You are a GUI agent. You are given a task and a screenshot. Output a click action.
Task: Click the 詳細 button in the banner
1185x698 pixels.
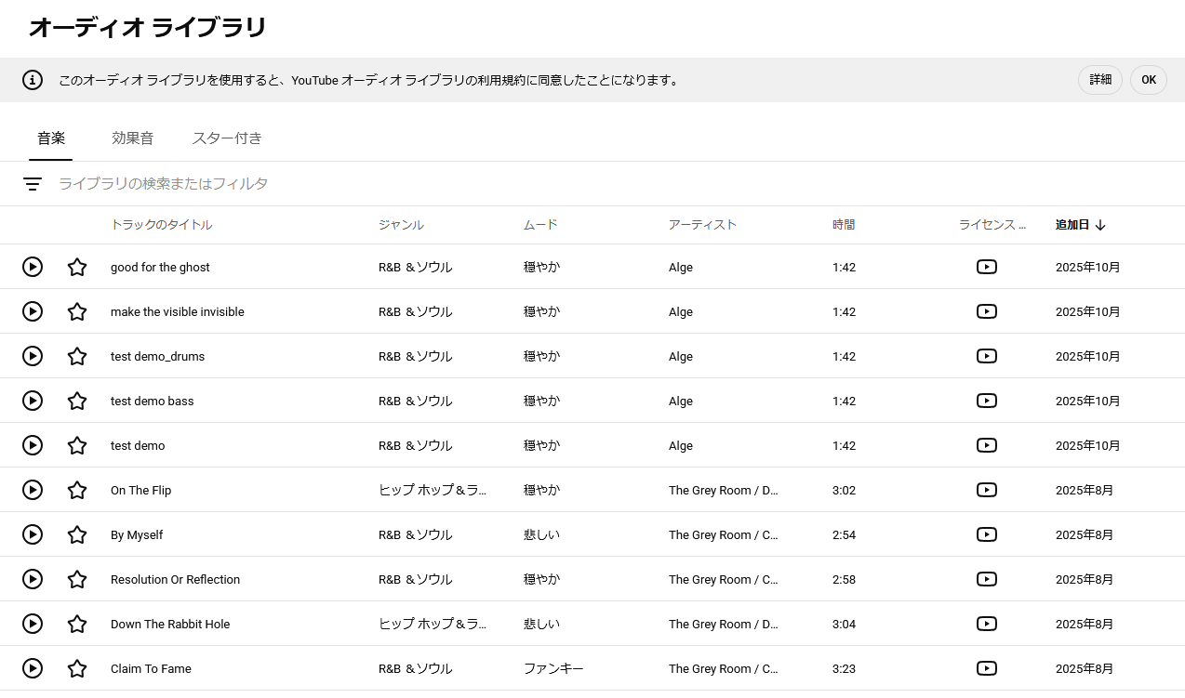click(1100, 80)
